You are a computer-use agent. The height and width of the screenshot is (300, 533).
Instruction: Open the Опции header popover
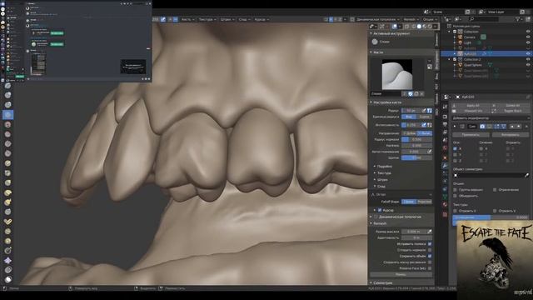pos(430,19)
